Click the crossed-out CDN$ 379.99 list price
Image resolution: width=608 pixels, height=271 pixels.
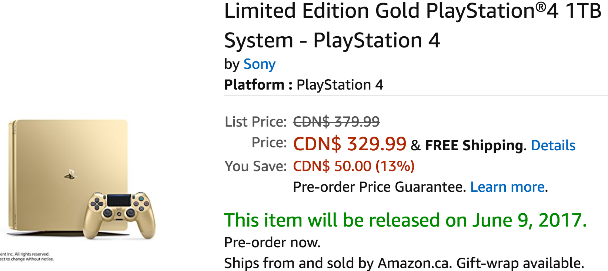(x=336, y=121)
